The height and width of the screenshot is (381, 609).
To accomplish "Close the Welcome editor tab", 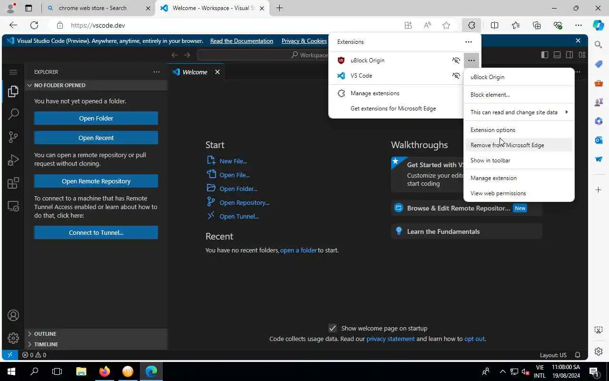I will point(217,72).
